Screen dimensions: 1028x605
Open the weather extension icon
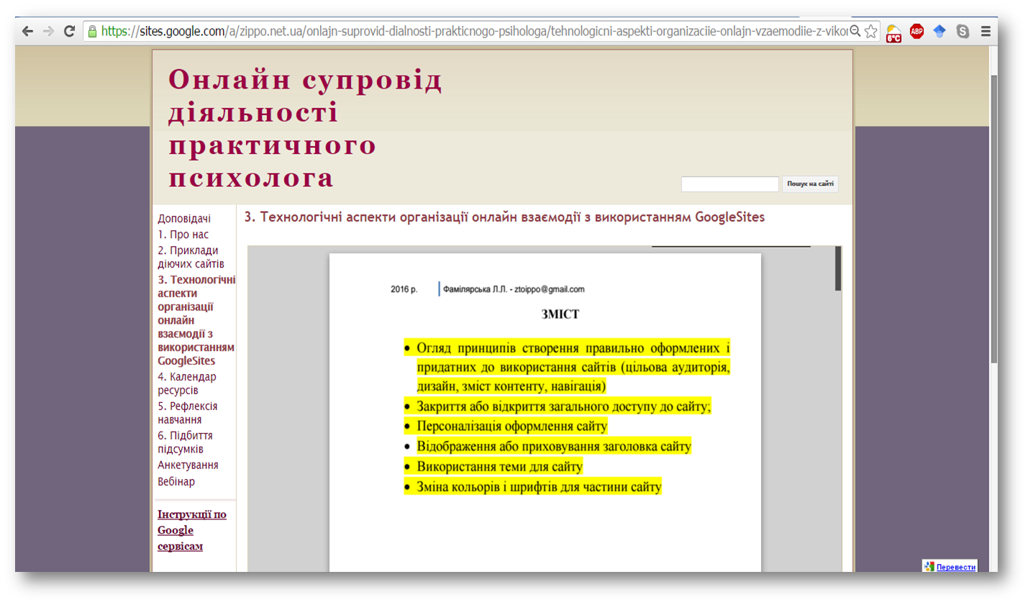(893, 33)
